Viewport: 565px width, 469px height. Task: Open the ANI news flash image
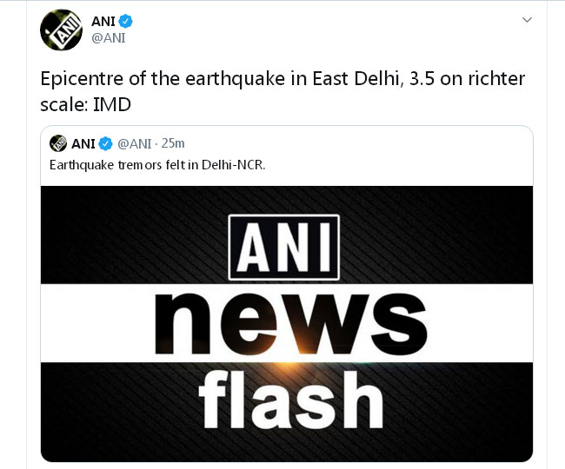point(286,323)
